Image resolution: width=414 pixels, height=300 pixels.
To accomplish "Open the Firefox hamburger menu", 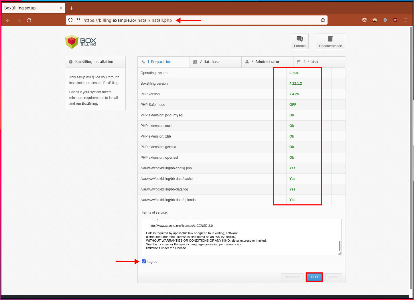I will tap(406, 20).
